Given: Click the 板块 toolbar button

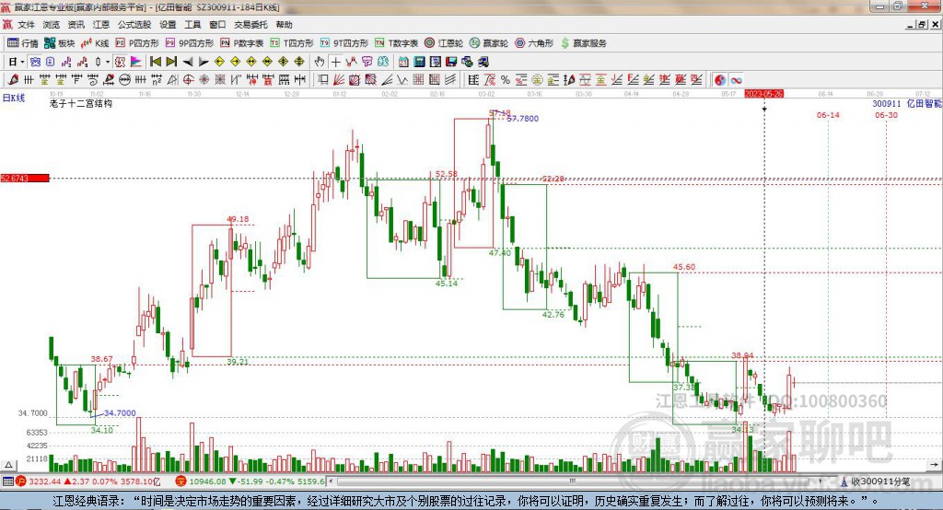Looking at the screenshot, I should tap(60, 43).
